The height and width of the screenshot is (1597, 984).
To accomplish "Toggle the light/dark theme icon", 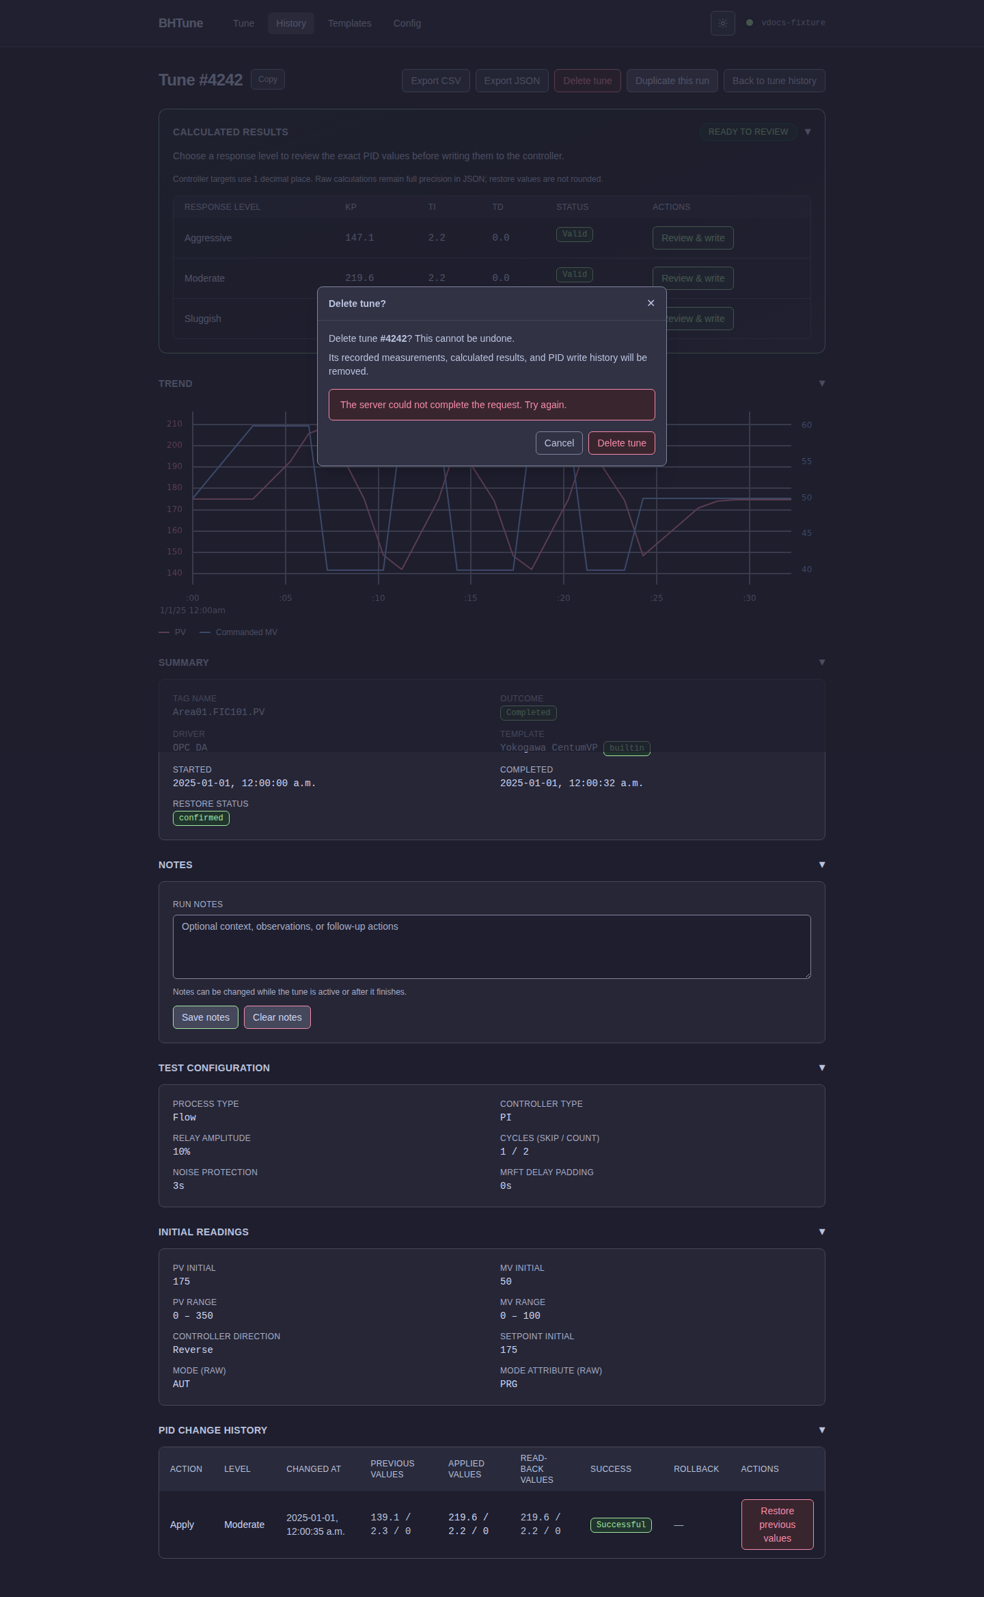I will point(723,23).
